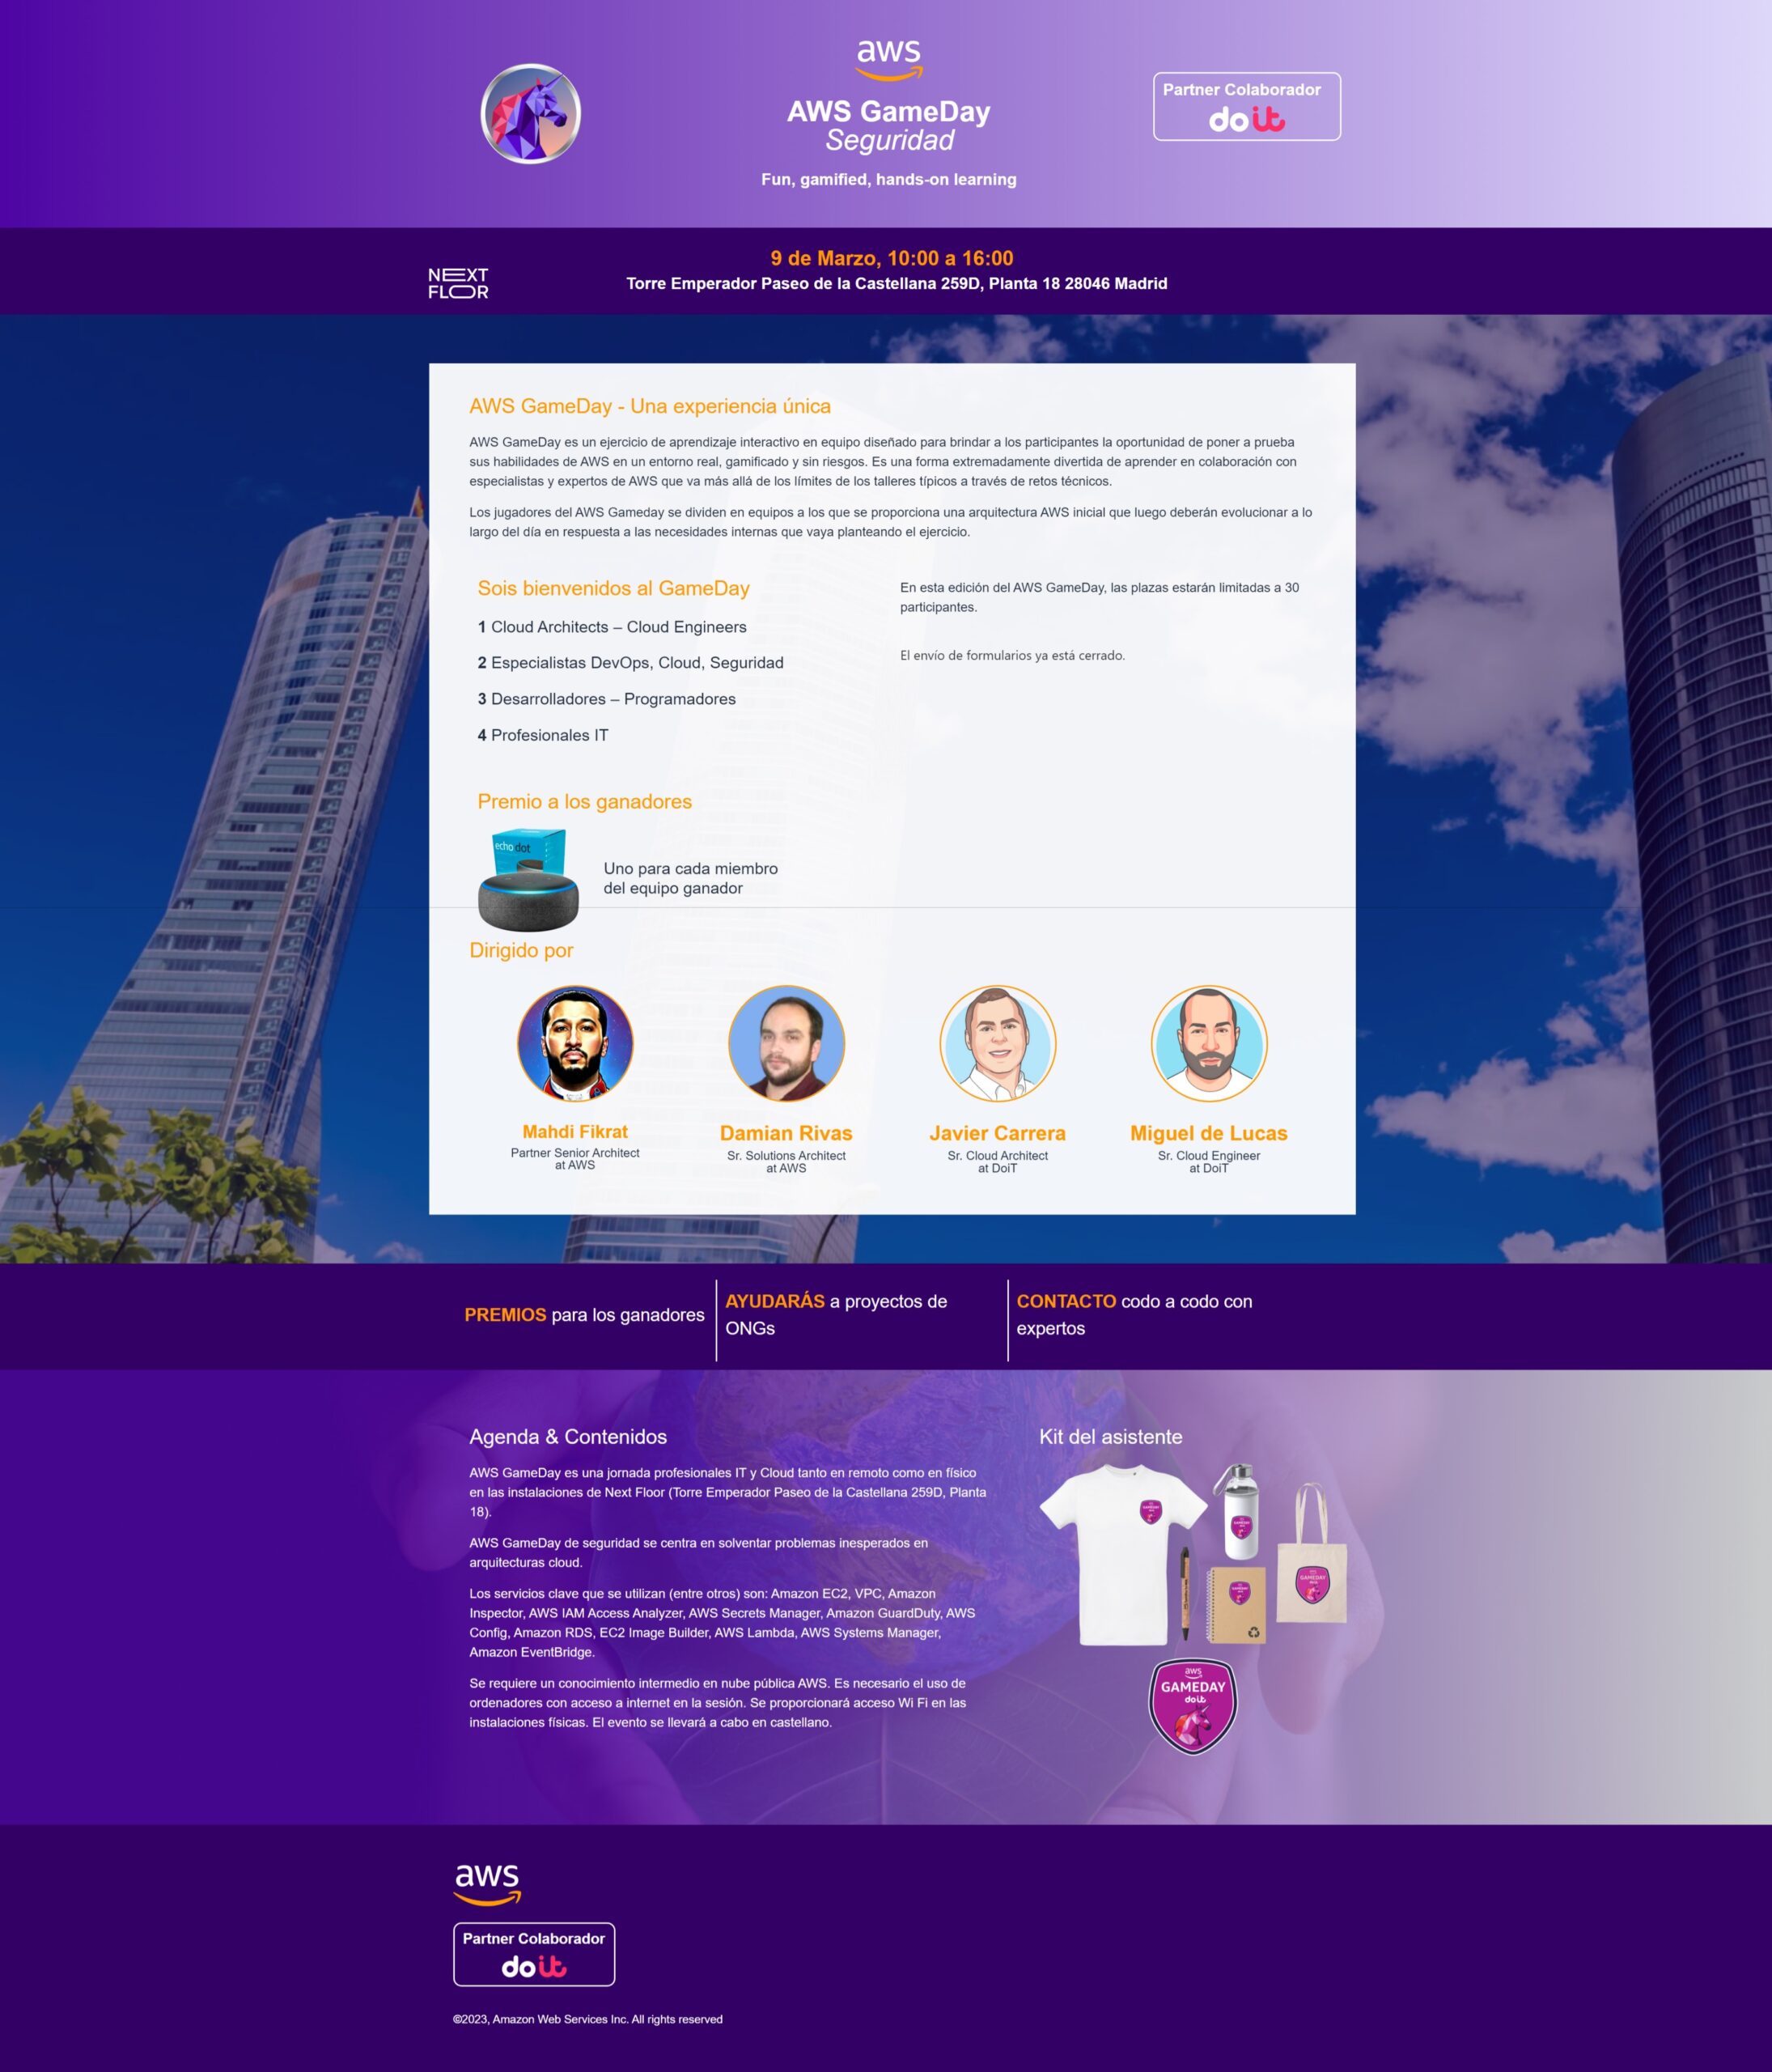The width and height of the screenshot is (1772, 2072).
Task: Click PREMIOS para los ganadores banner text
Action: [x=585, y=1315]
